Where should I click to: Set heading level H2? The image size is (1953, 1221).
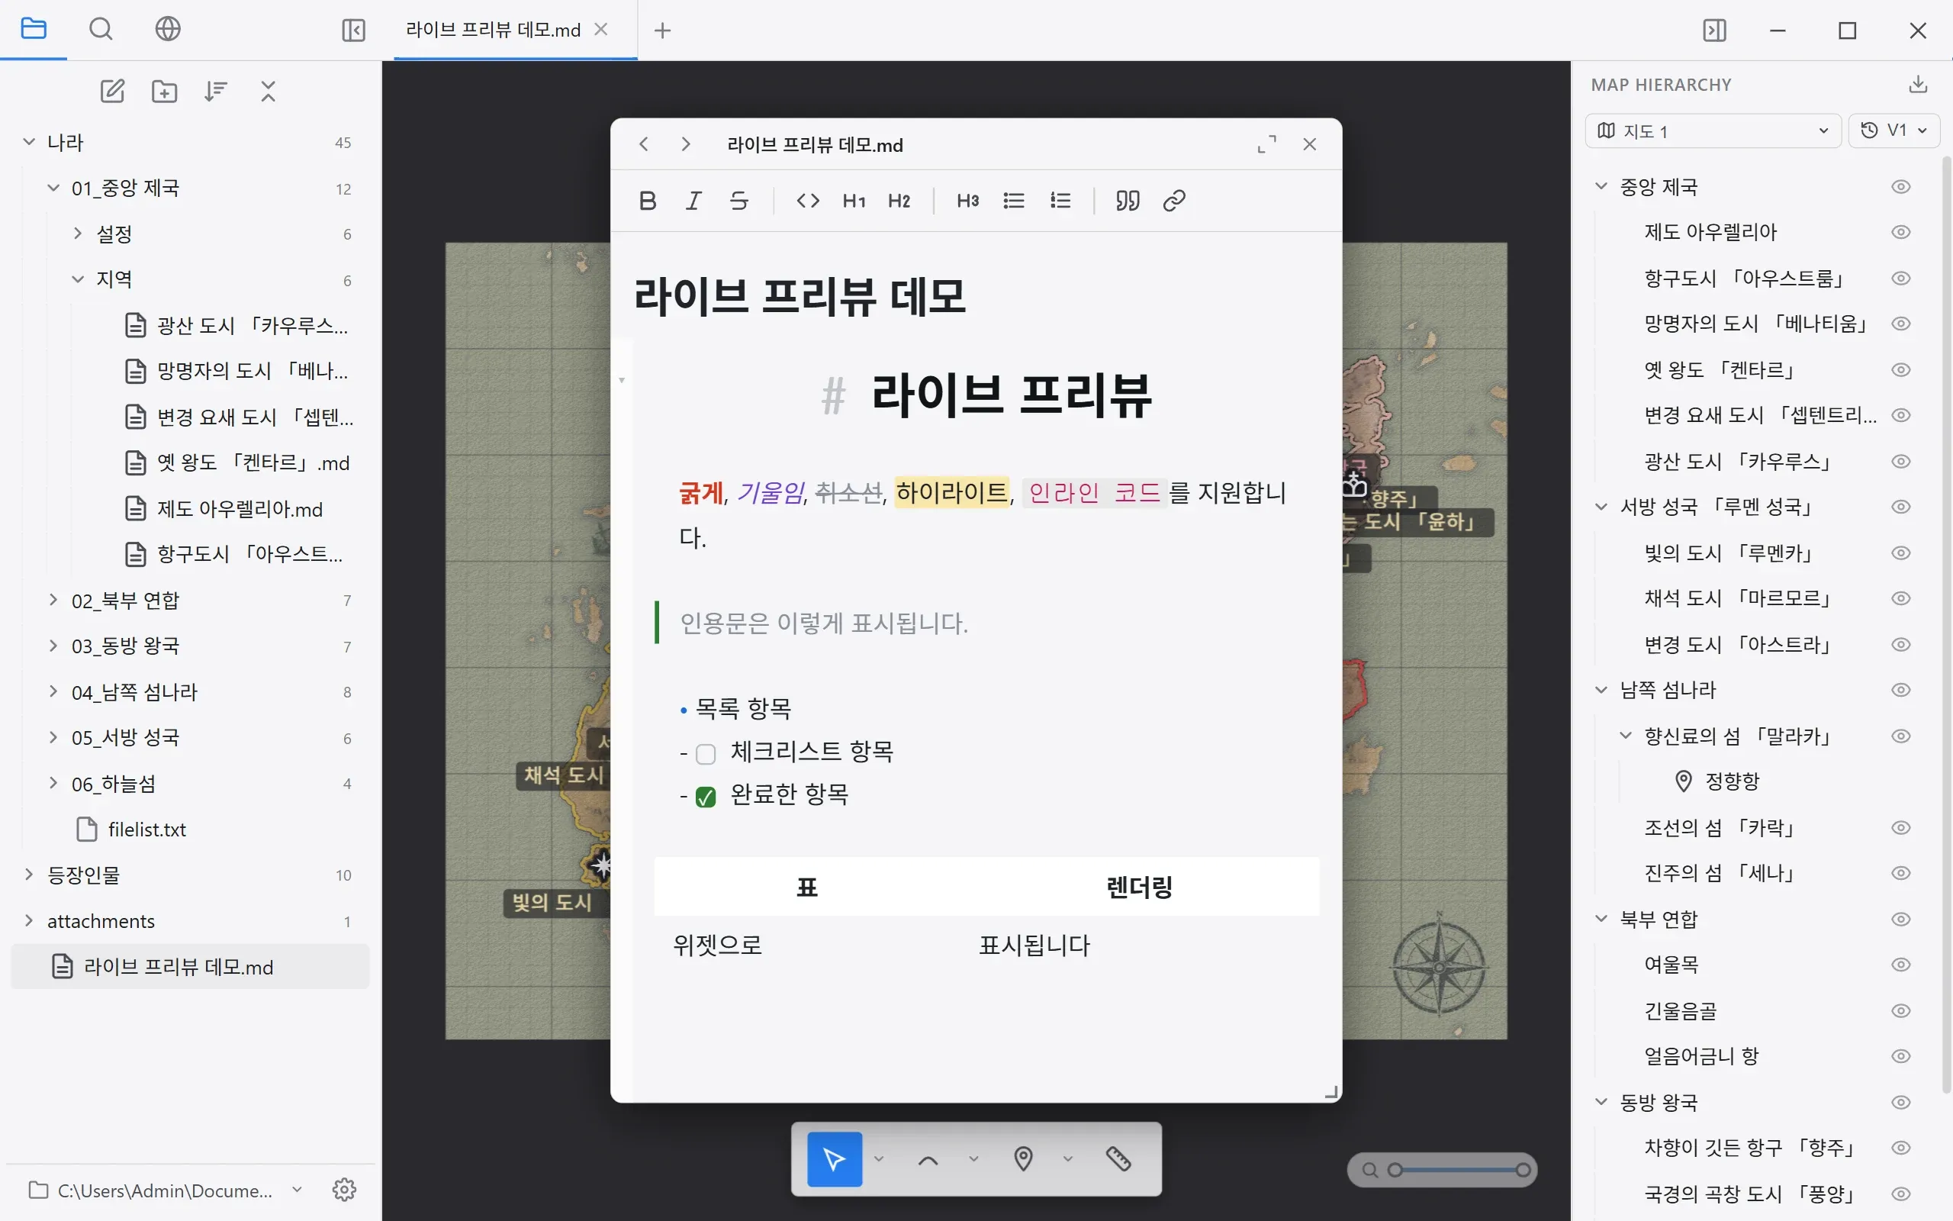[x=899, y=200]
